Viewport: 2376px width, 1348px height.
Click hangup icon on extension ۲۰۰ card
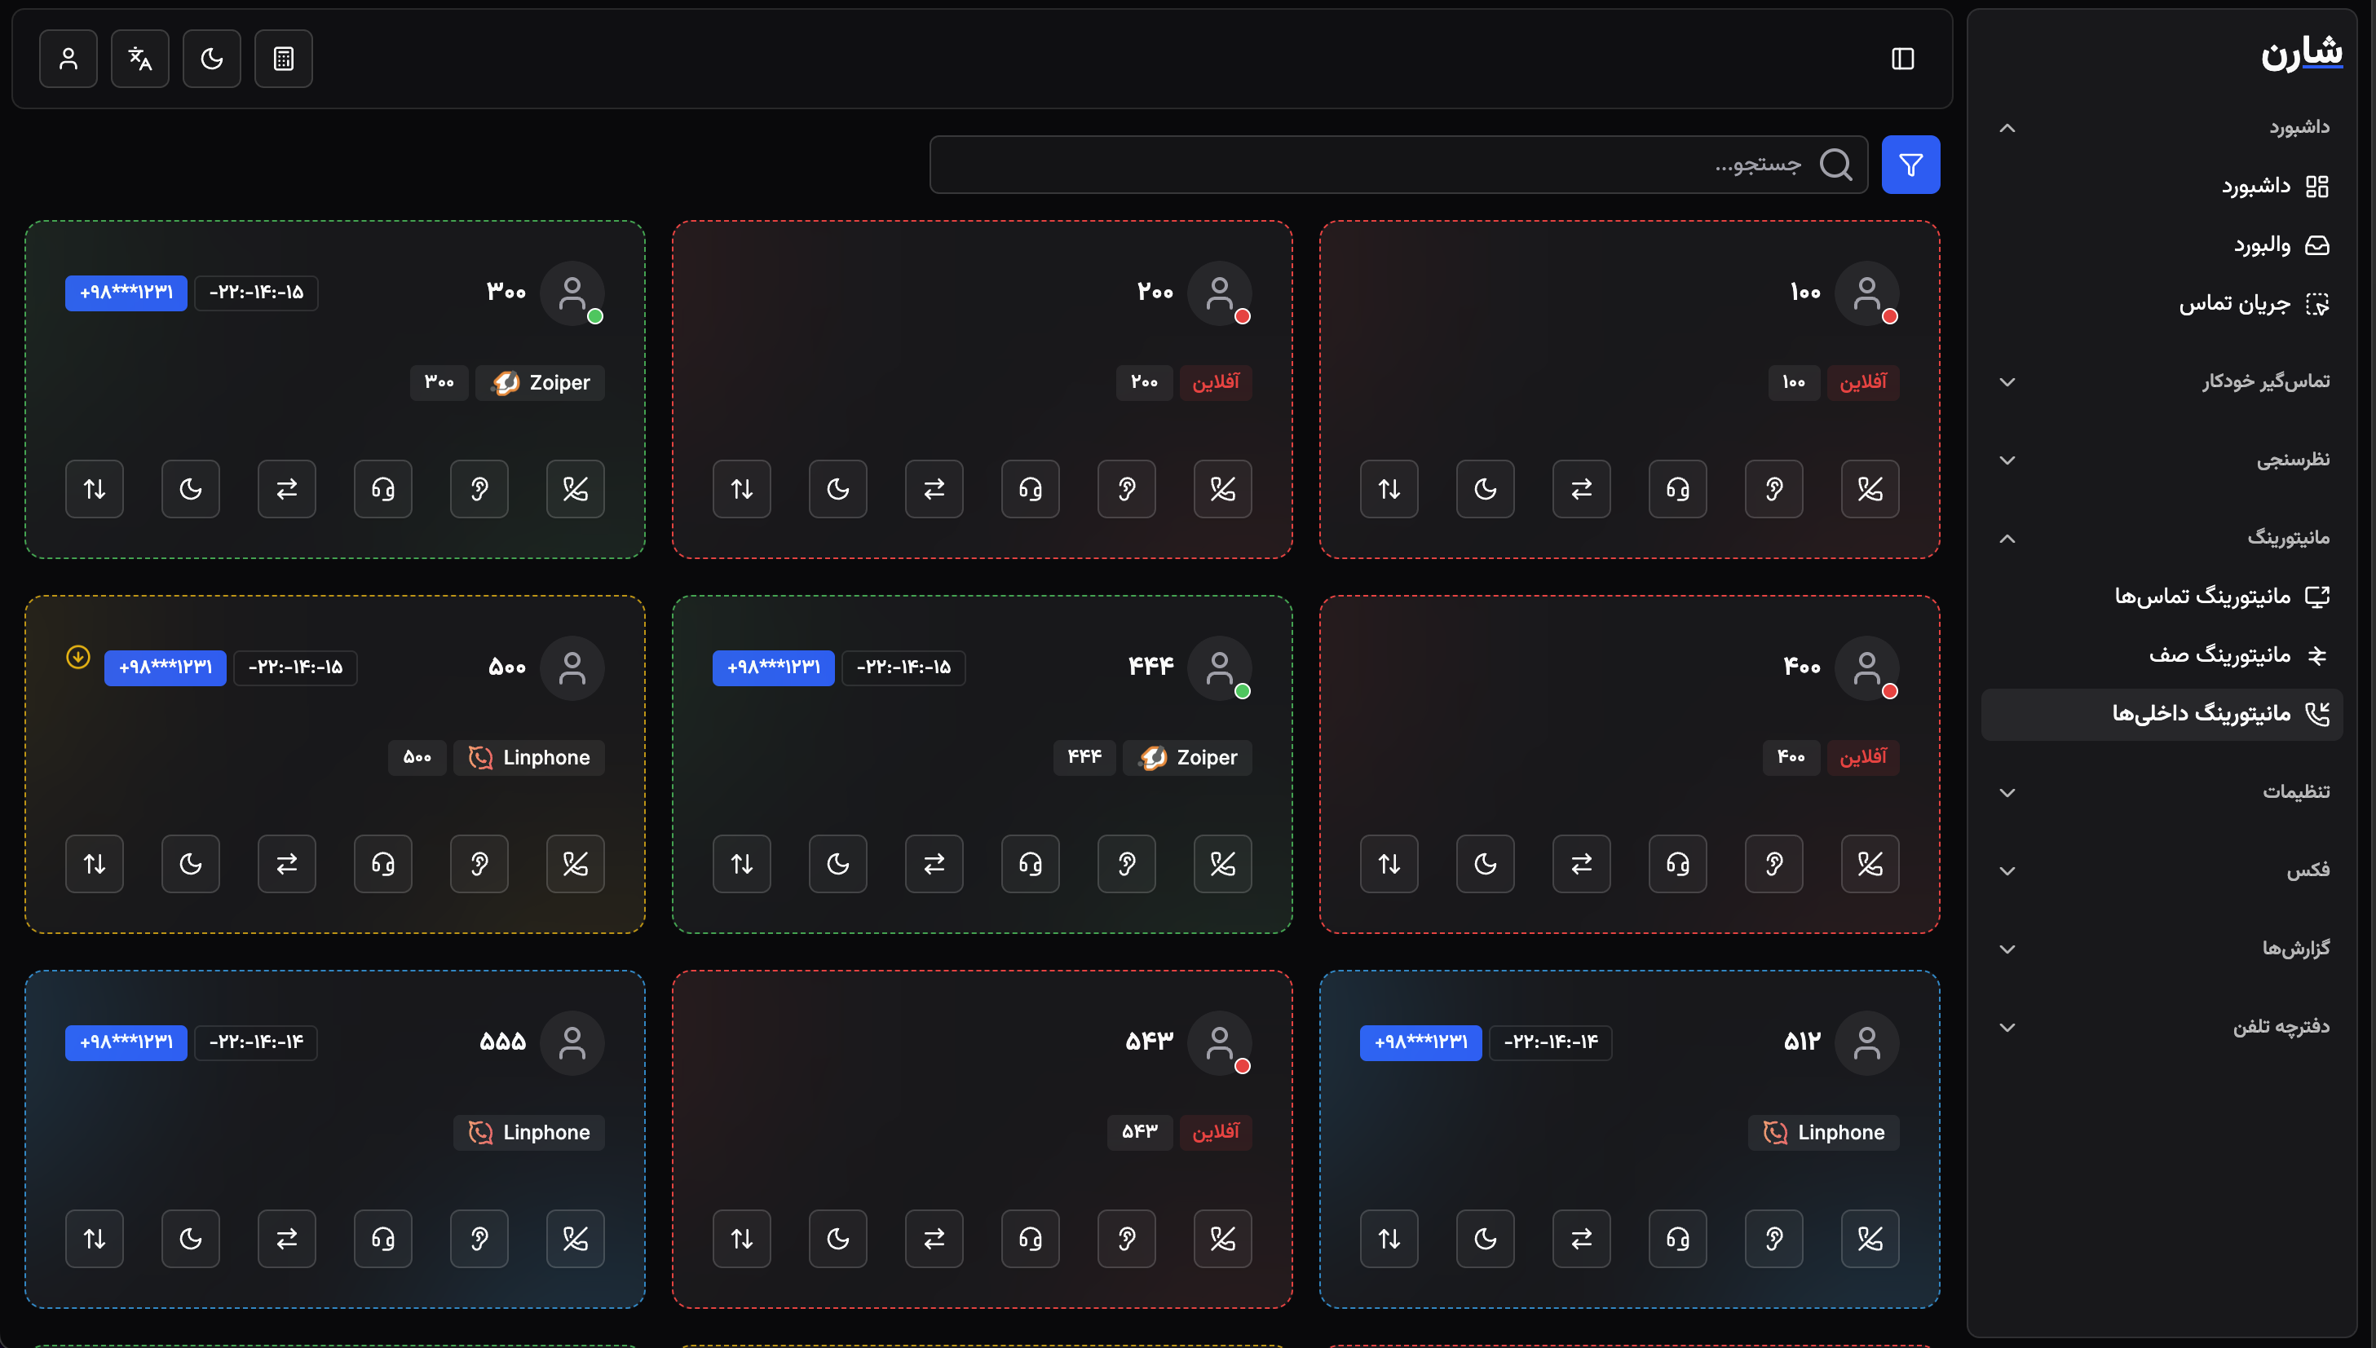[x=1222, y=489]
